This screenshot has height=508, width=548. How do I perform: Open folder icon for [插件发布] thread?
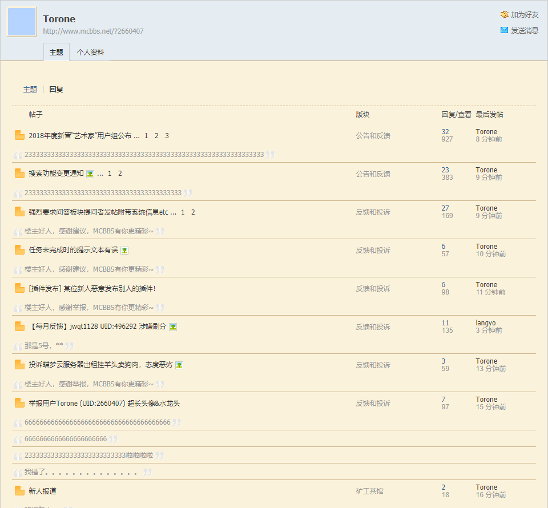(x=19, y=288)
